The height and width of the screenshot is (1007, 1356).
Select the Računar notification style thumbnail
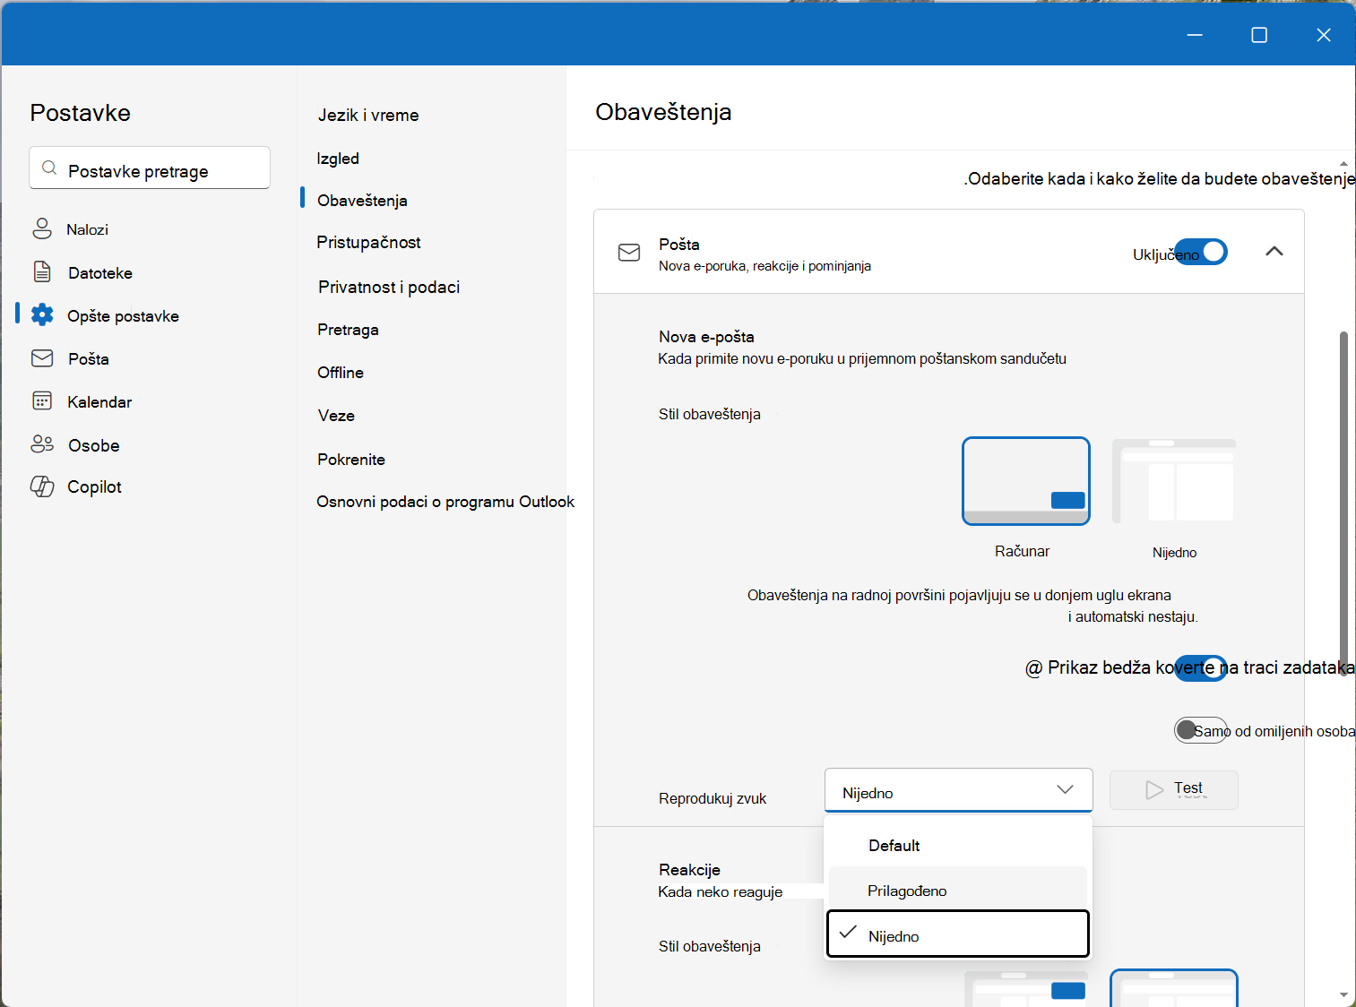click(x=1025, y=481)
